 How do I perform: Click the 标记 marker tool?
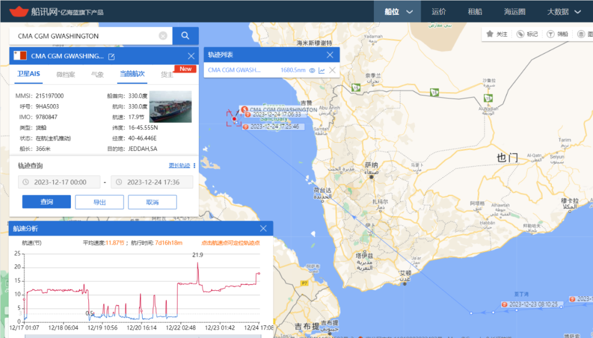pos(527,34)
